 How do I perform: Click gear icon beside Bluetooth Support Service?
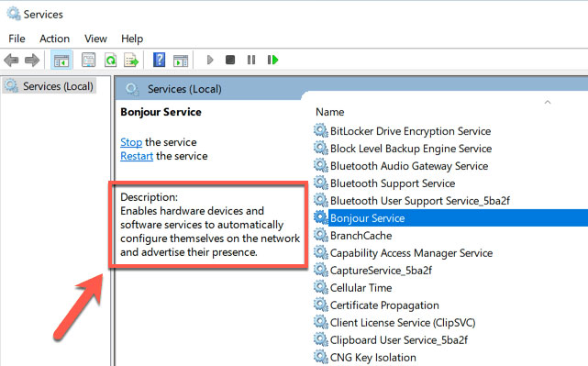tap(321, 183)
